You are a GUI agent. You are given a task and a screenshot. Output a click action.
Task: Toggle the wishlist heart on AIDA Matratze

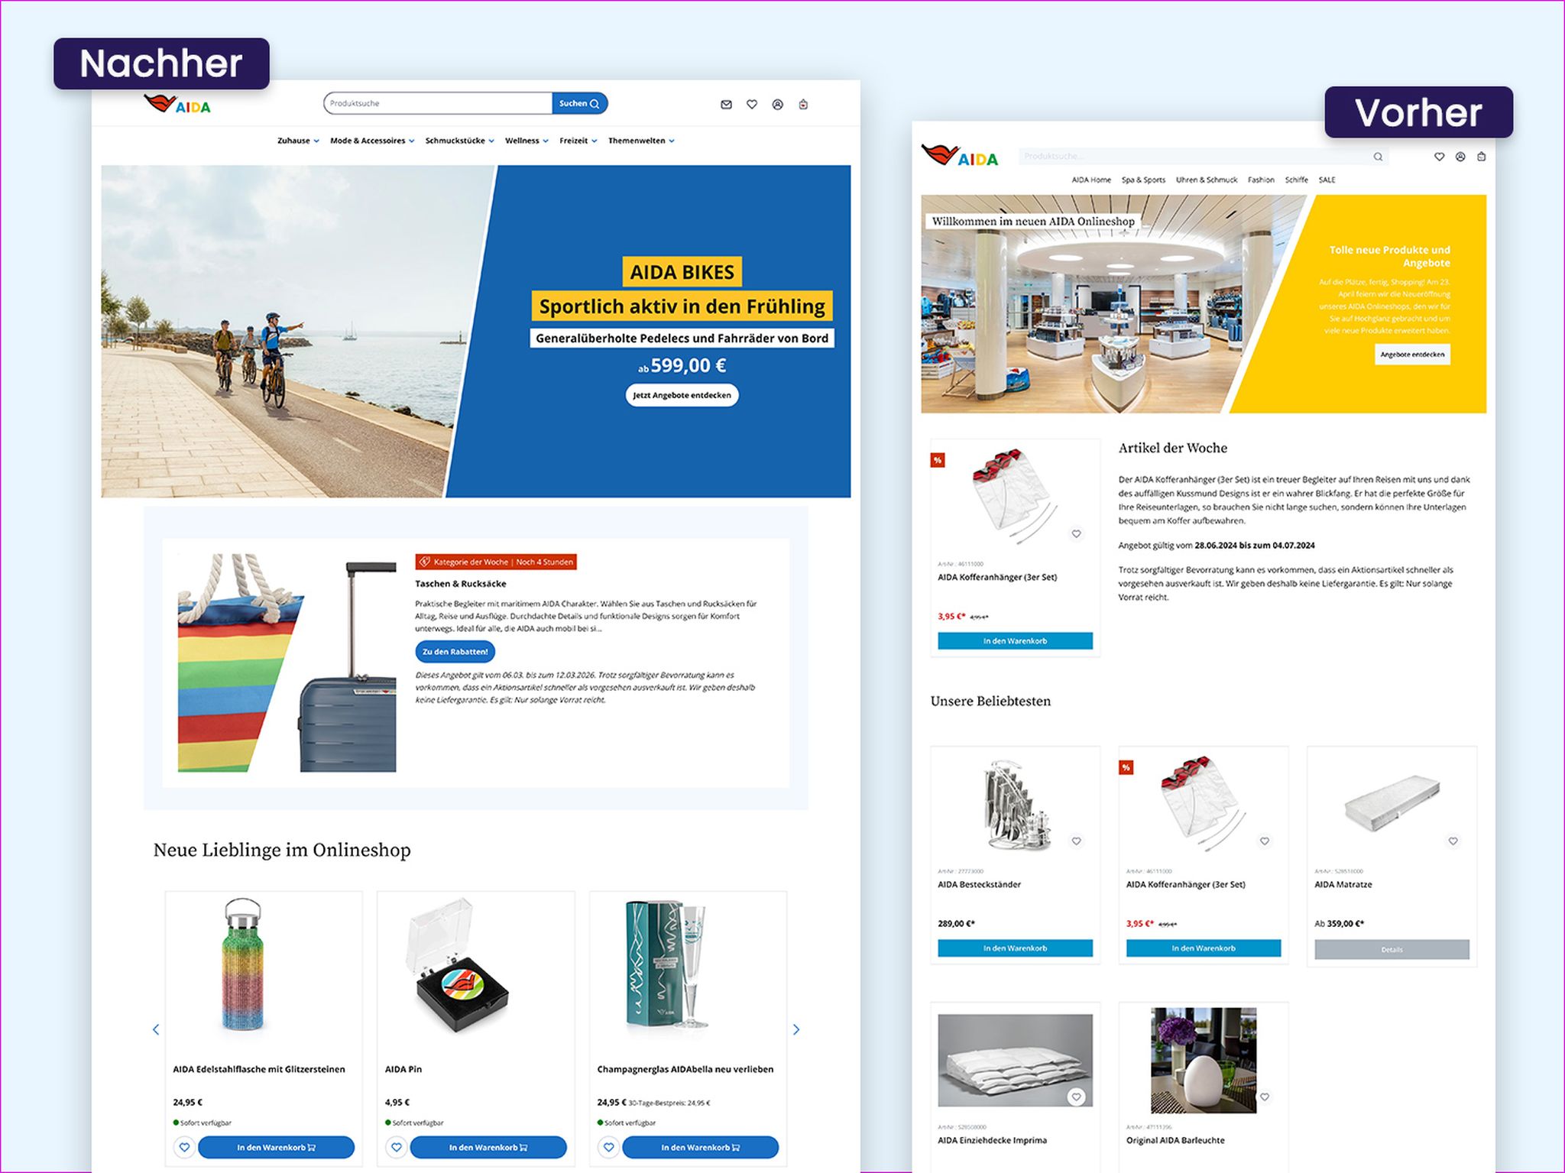1453,841
